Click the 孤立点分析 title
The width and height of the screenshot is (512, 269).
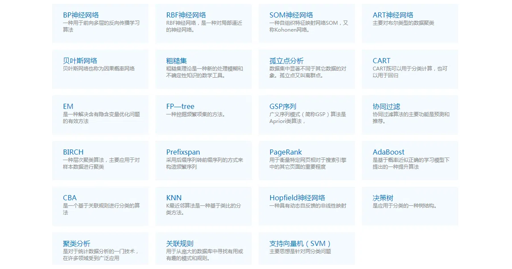287,61
